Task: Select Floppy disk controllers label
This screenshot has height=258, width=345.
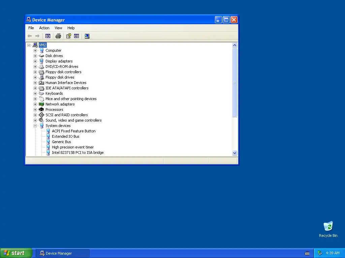Action: 63,72
